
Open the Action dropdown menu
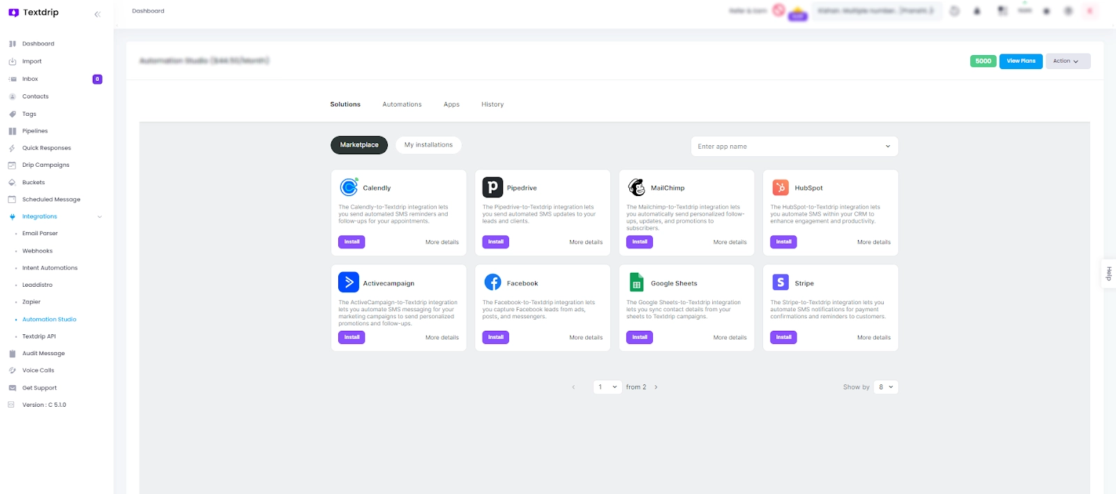1067,61
